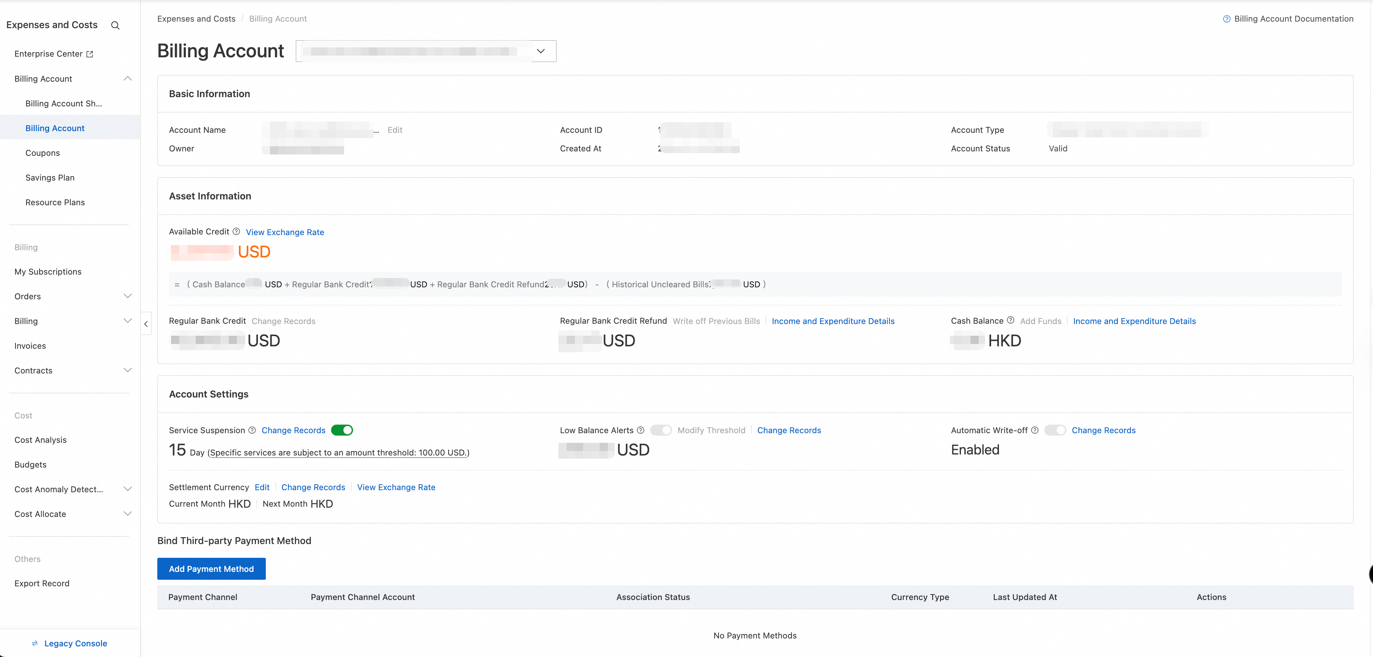Expand the Orders menu in the sidebar
1373x657 pixels.
127,296
